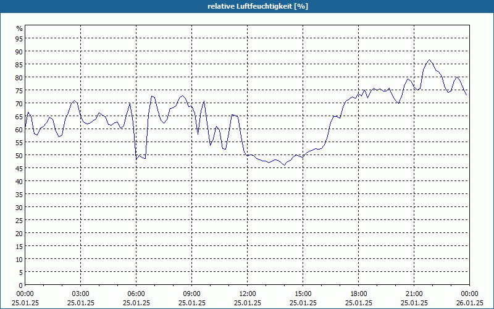Click the 85 value on the y-axis
This screenshot has width=494, height=309.
tap(19, 64)
